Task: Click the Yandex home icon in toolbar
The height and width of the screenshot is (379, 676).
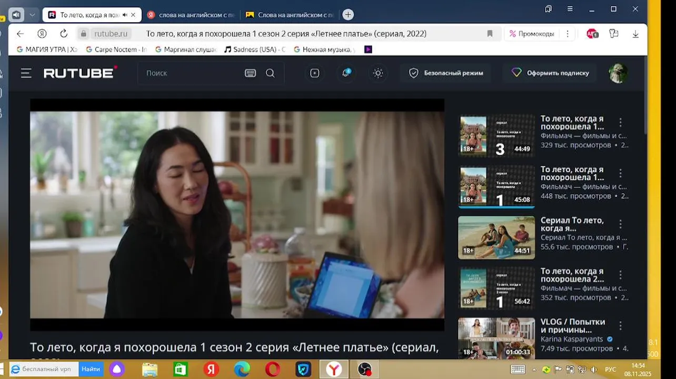Action: coord(42,34)
